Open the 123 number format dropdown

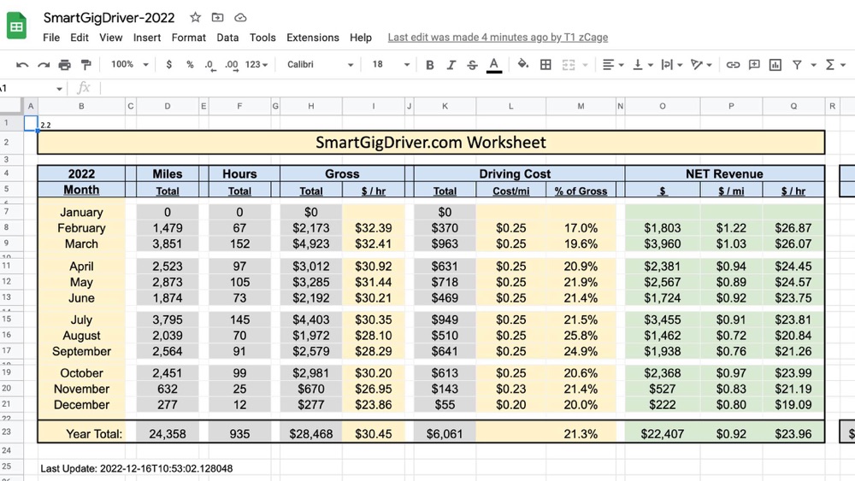pos(256,64)
